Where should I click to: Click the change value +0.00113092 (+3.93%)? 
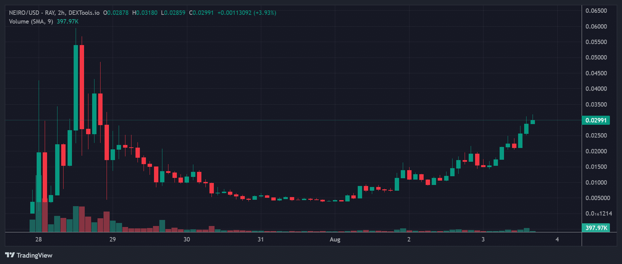pyautogui.click(x=247, y=13)
